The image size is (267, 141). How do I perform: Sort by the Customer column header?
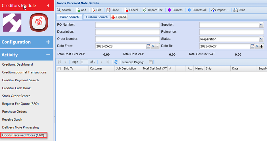(x=101, y=68)
